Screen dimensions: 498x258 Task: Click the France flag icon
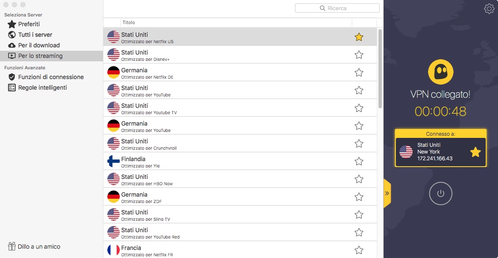coord(114,250)
